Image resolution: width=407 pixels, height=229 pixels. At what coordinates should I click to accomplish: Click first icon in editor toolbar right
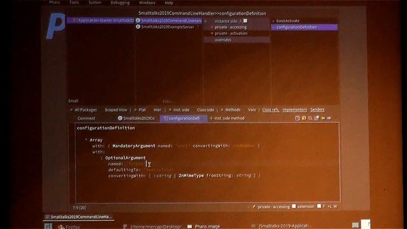click(x=298, y=118)
